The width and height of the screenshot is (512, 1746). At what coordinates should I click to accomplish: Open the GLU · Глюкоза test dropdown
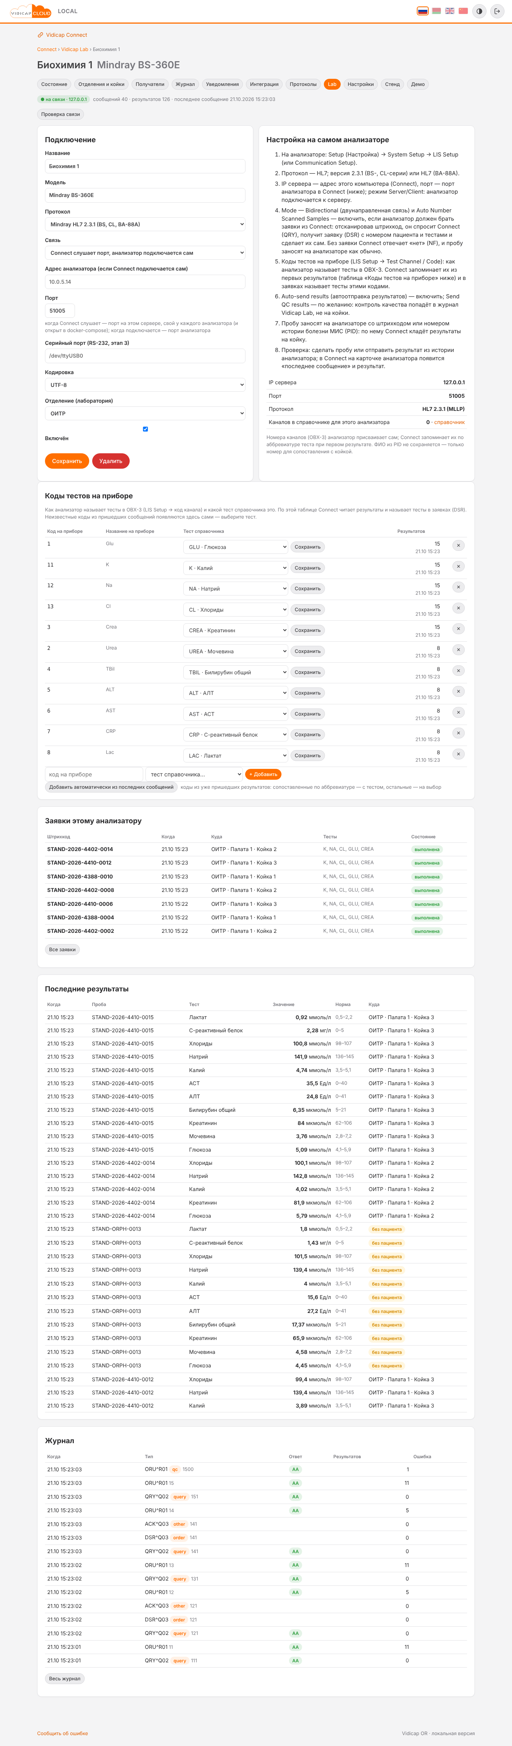point(236,547)
